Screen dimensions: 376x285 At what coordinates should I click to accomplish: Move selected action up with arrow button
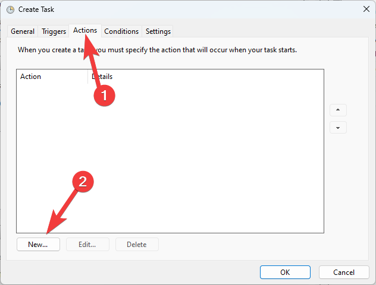point(338,110)
